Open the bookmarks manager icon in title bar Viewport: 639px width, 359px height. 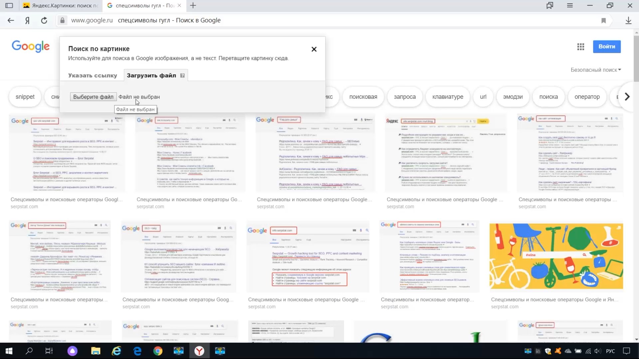[x=550, y=5]
